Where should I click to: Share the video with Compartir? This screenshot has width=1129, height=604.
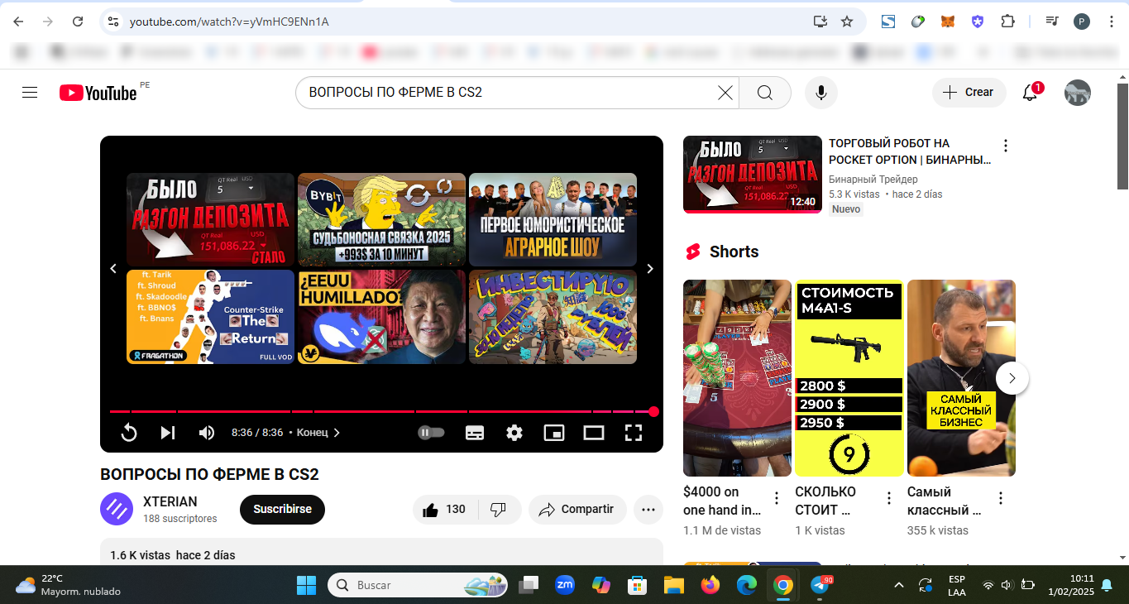point(577,510)
